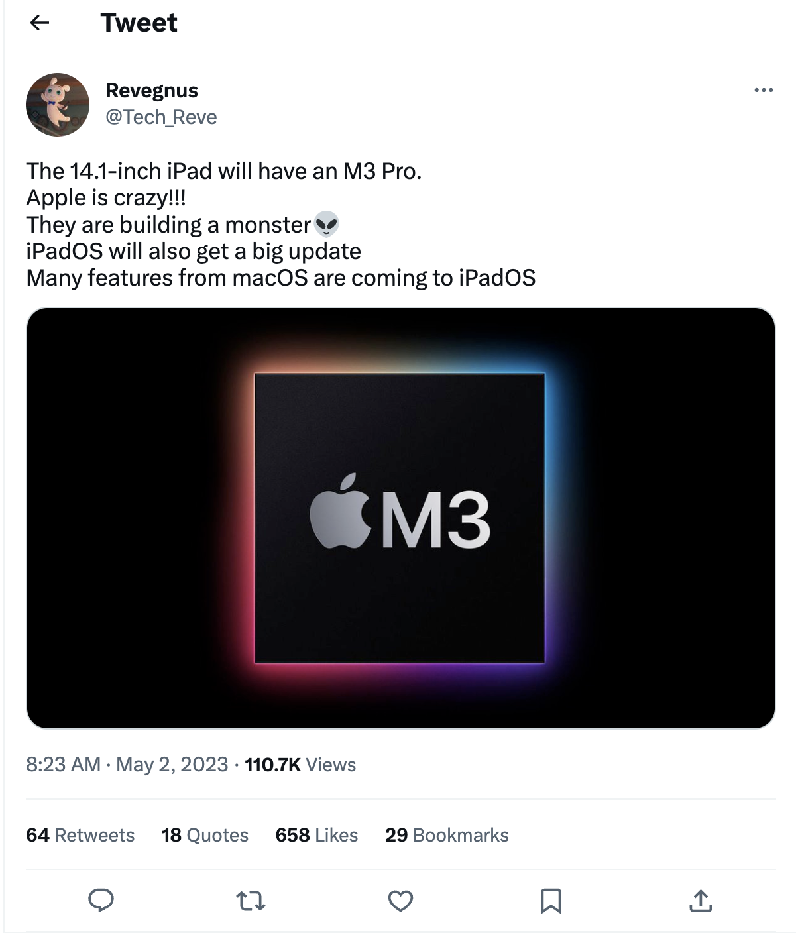Reply to the tweet via speech bubble icon
796x933 pixels.
pyautogui.click(x=101, y=901)
